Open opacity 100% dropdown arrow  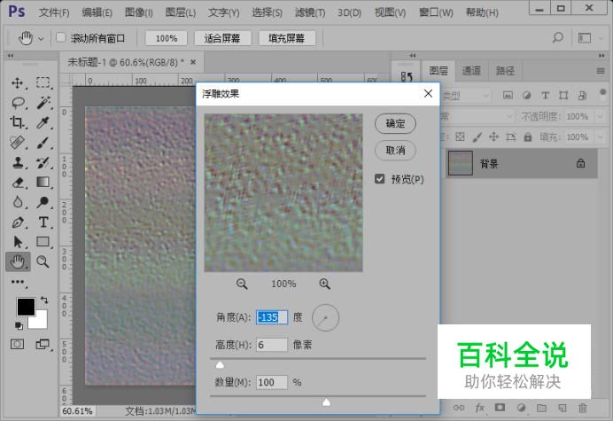pyautogui.click(x=600, y=116)
